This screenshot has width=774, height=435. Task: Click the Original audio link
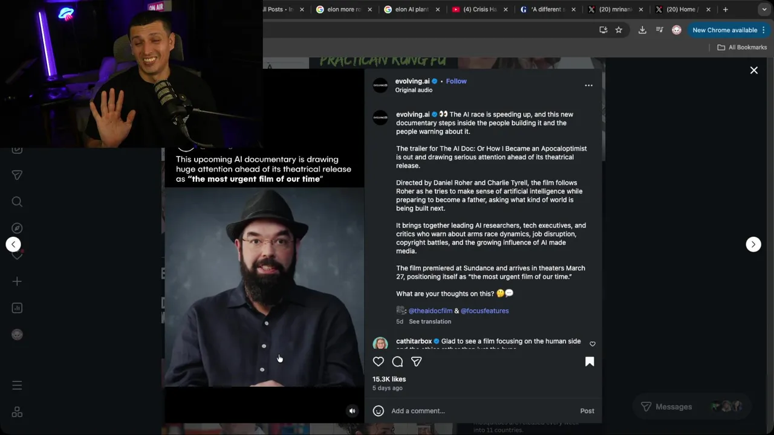[414, 90]
